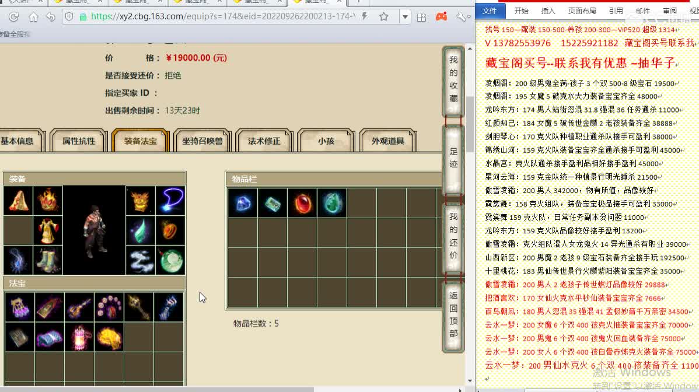Image resolution: width=699 pixels, height=392 pixels.
Task: Click the red gamepad icon in toolbar
Action: (x=441, y=17)
